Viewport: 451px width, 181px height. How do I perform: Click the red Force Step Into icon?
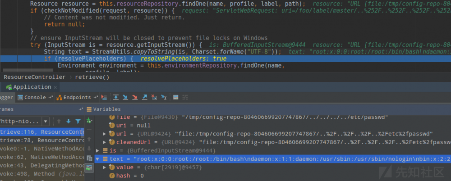[x=135, y=97]
